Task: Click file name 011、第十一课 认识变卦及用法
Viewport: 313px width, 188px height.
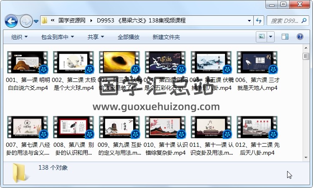Action: coord(212,148)
